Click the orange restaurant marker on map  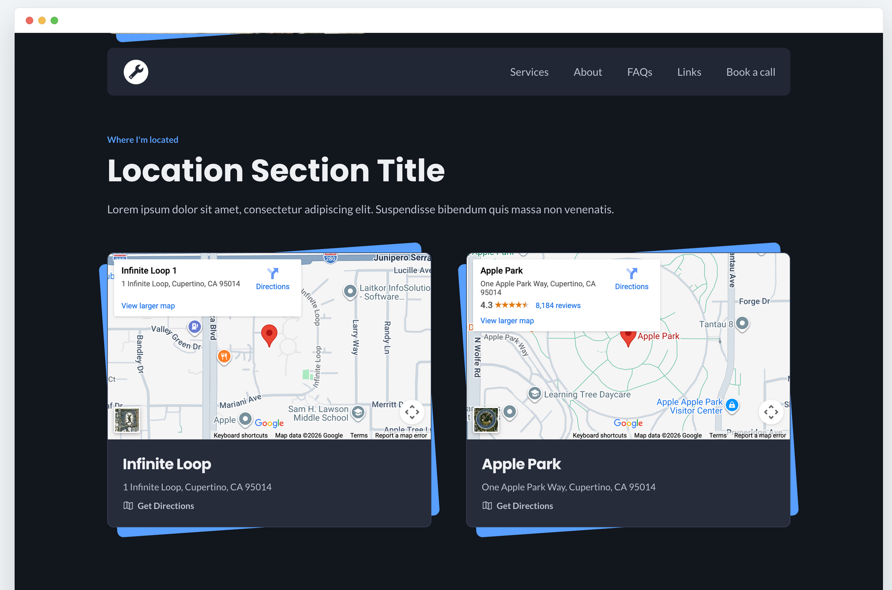click(x=224, y=356)
